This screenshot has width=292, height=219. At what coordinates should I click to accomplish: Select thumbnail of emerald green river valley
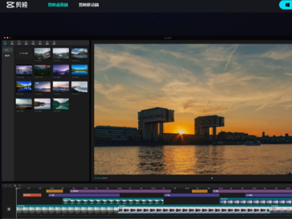[61, 104]
